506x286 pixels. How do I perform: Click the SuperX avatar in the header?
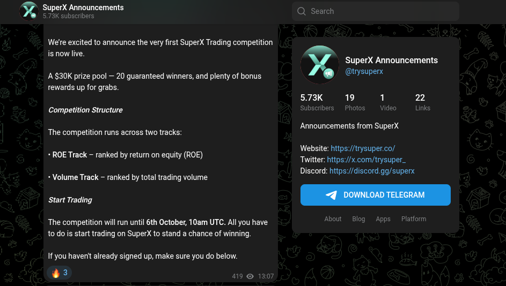tap(29, 11)
